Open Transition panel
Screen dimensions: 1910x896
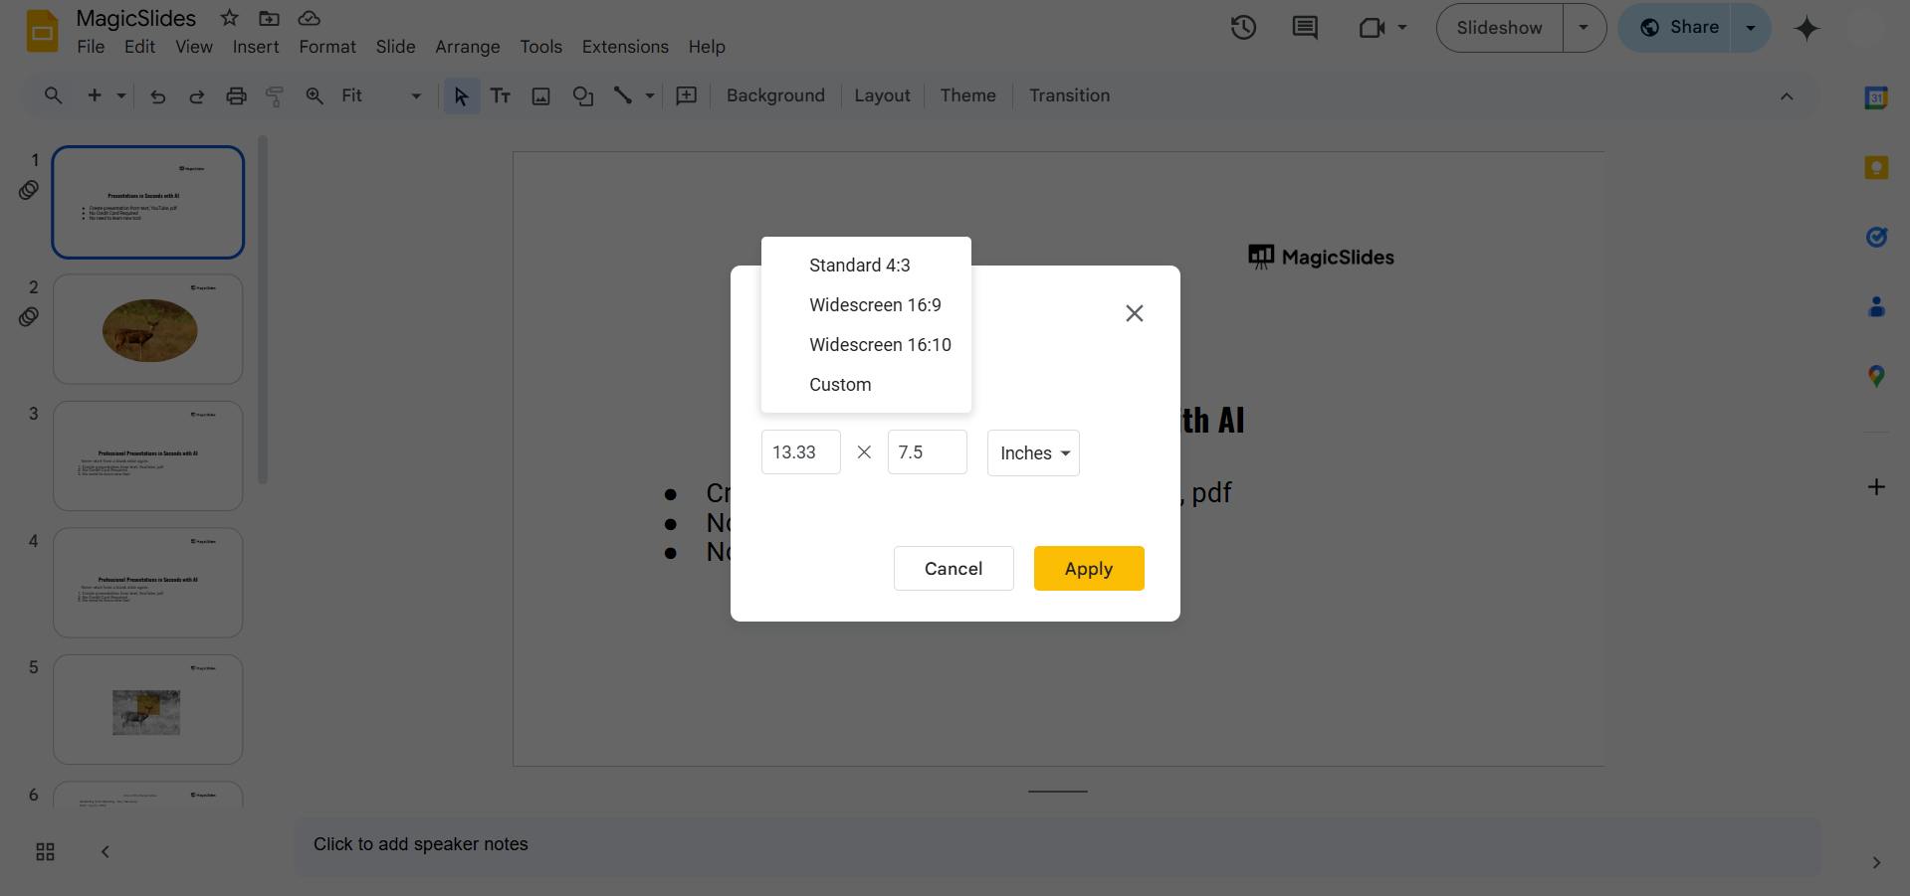click(x=1069, y=95)
